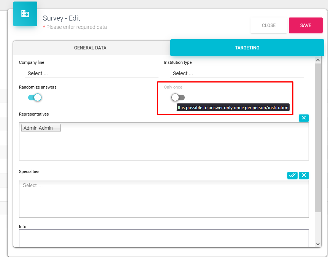Clear Specialties using the X icon
This screenshot has width=328, height=257.
(304, 175)
